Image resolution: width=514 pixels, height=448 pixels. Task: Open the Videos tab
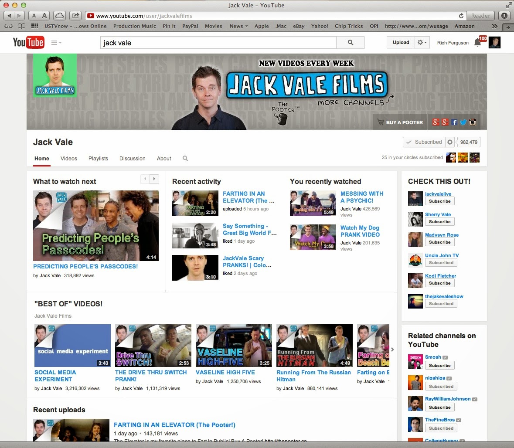[x=69, y=159]
